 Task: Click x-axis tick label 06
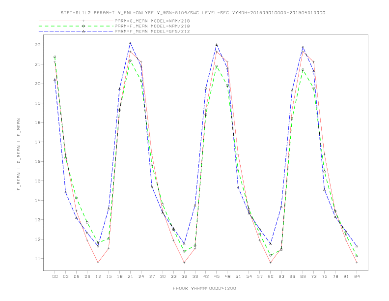point(77,276)
